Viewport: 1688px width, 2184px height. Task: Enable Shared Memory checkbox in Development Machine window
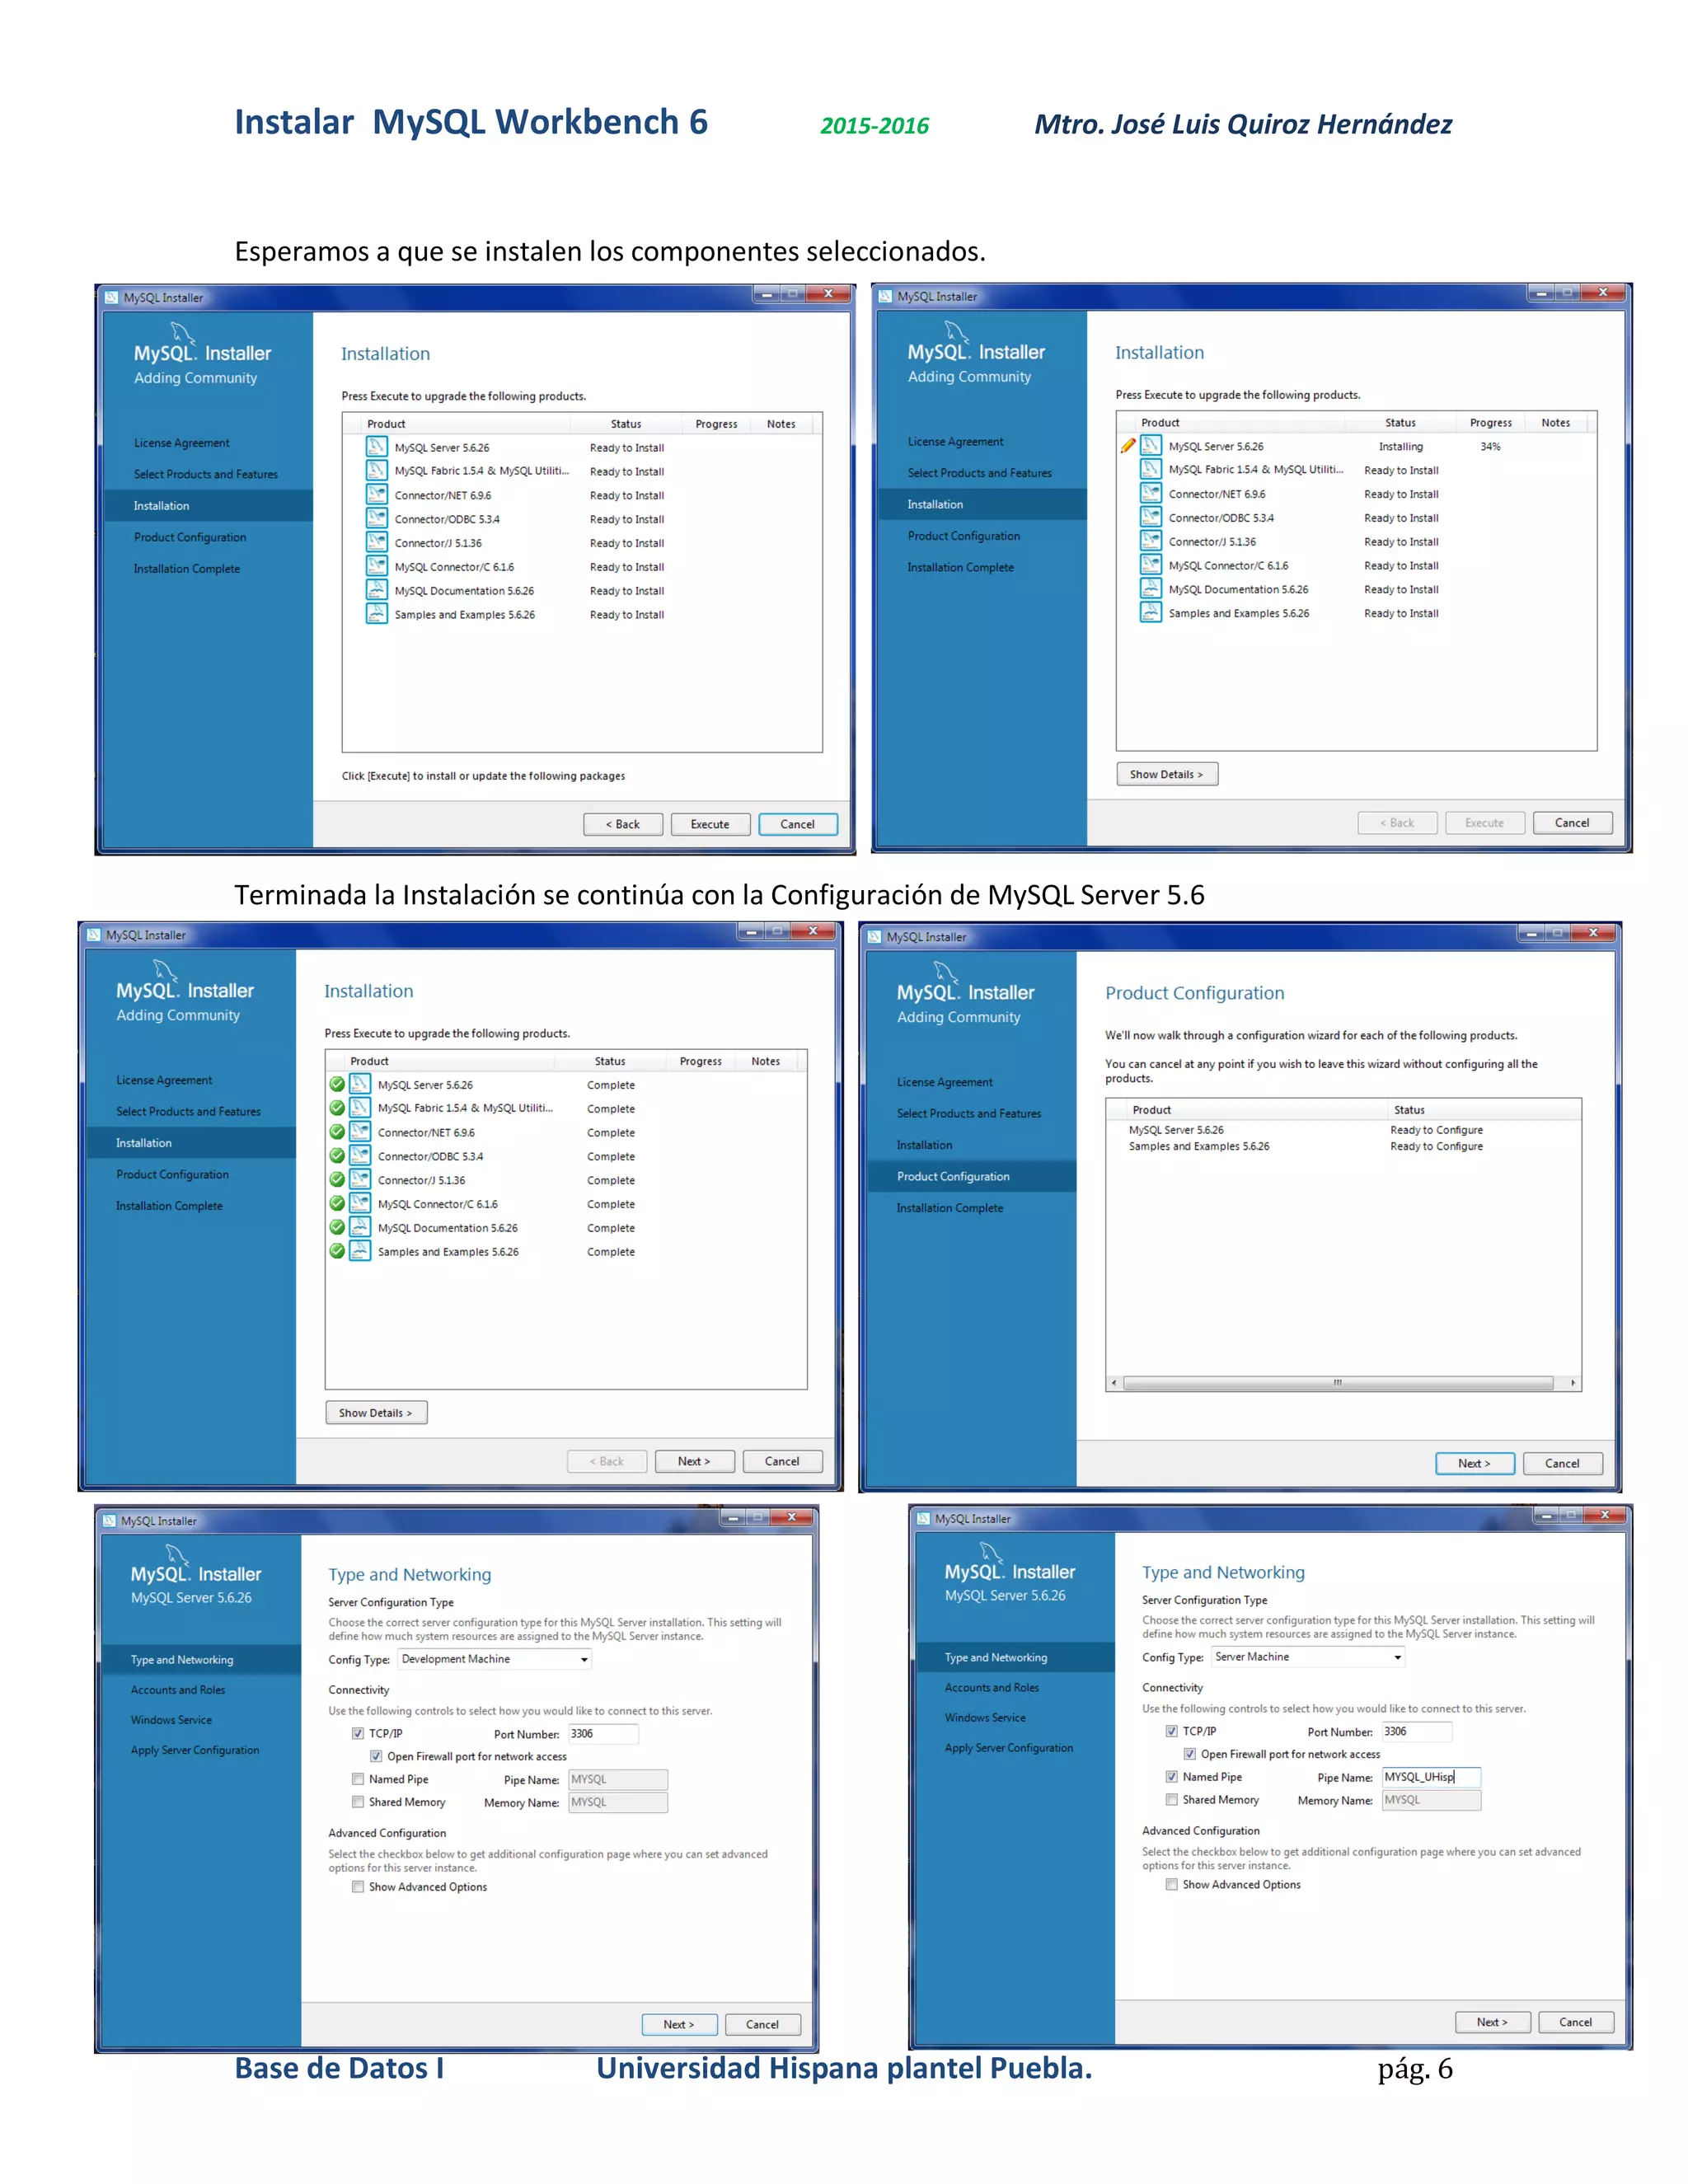[358, 1803]
